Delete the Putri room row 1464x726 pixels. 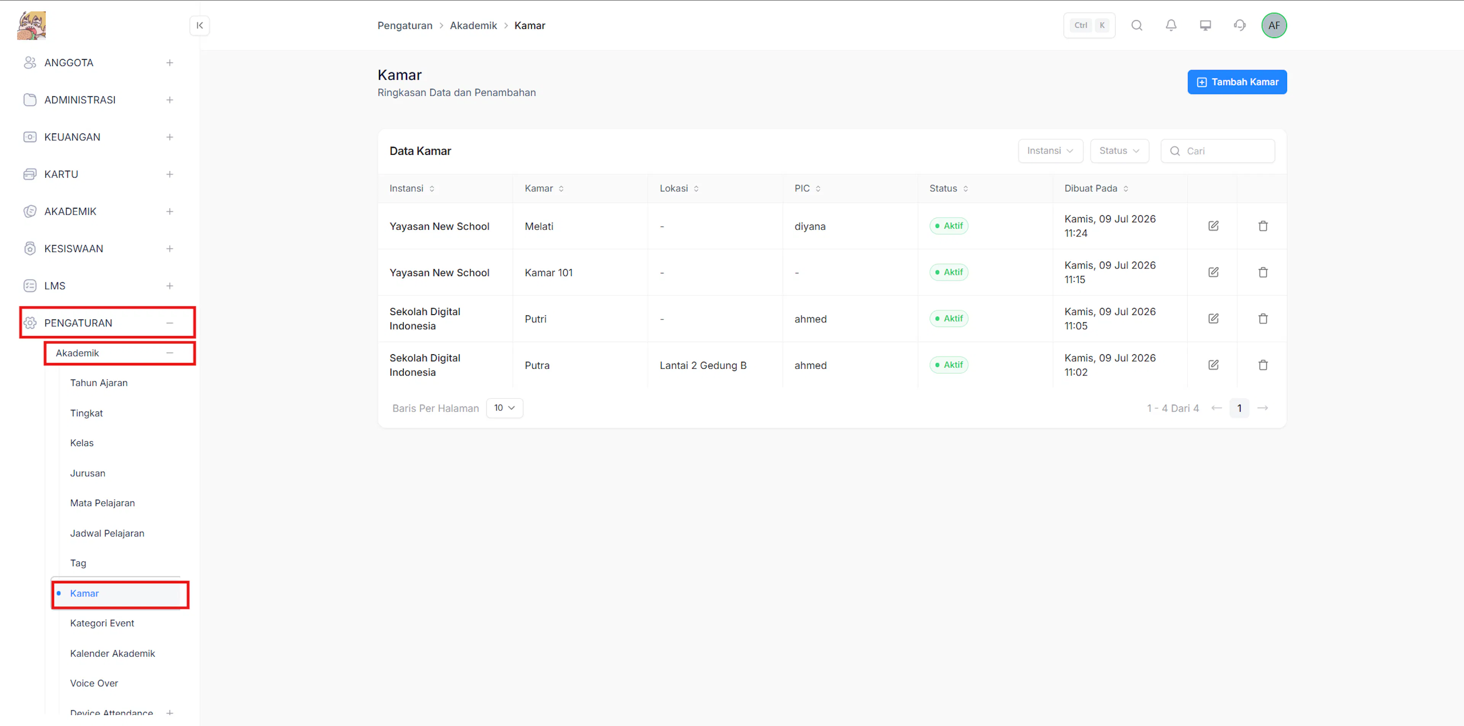[1263, 318]
